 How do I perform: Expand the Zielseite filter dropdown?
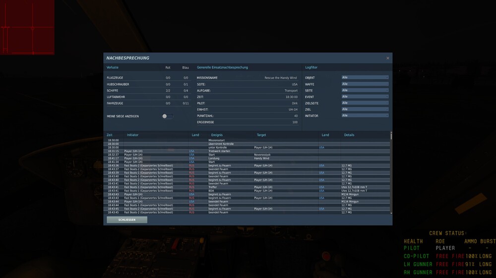click(x=365, y=103)
